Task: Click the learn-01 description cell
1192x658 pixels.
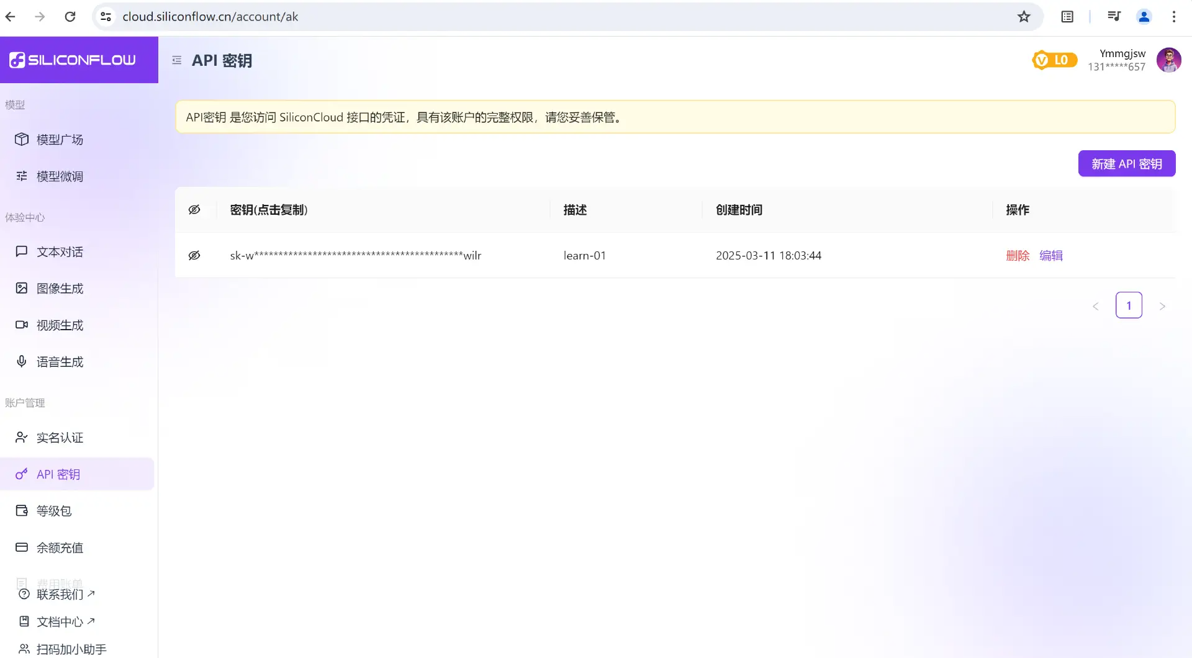Action: click(x=584, y=255)
